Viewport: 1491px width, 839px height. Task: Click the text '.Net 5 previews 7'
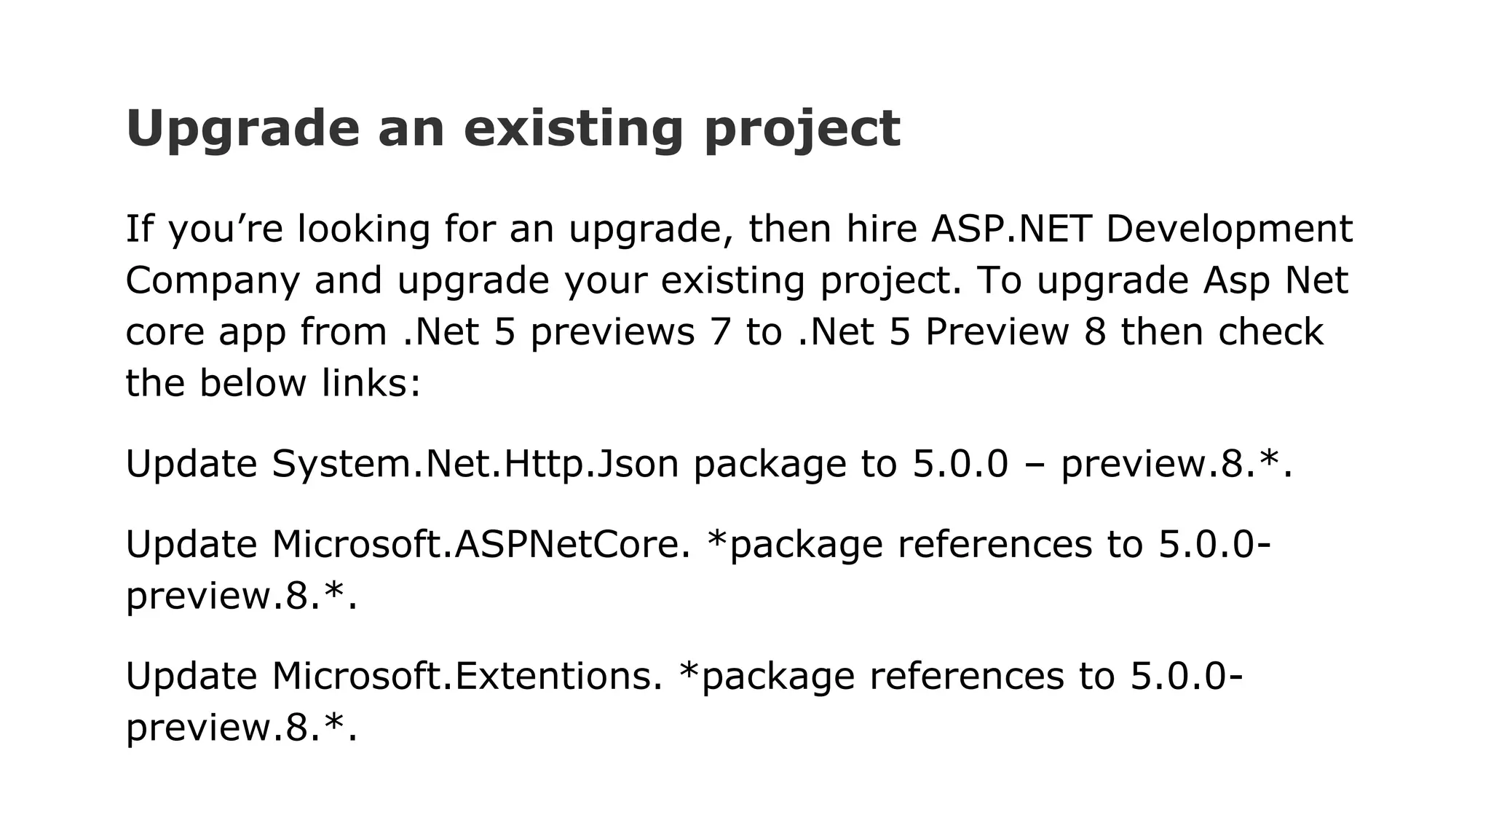click(560, 332)
